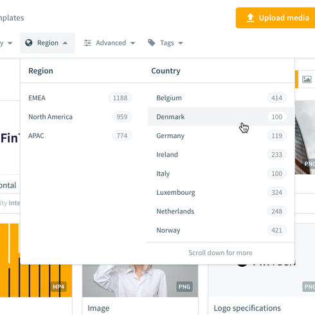Click the globe icon in the Region filter
The width and height of the screenshot is (315, 315).
(x=29, y=43)
